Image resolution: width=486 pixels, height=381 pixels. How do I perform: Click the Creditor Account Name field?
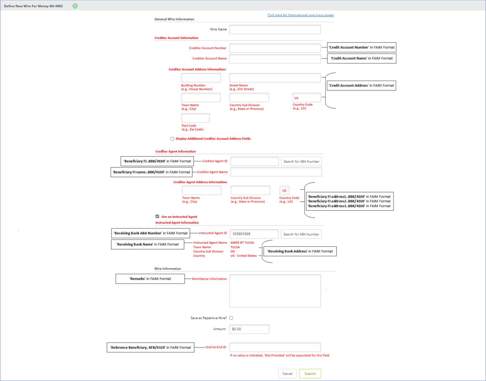coord(275,59)
